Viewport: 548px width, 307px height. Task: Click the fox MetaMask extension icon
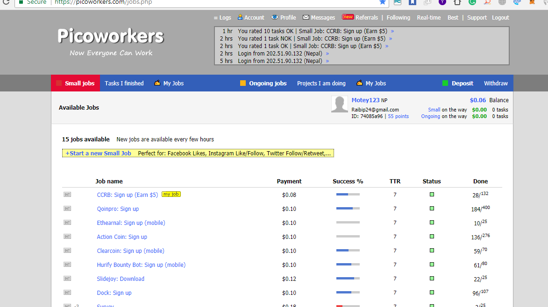point(532,2)
